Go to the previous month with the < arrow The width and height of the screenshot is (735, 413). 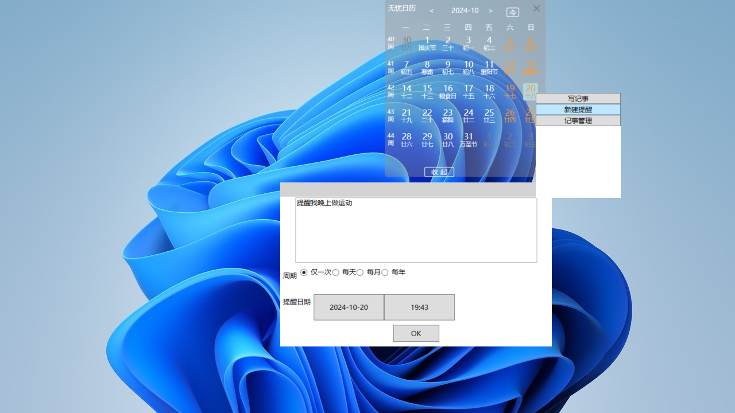coord(431,10)
